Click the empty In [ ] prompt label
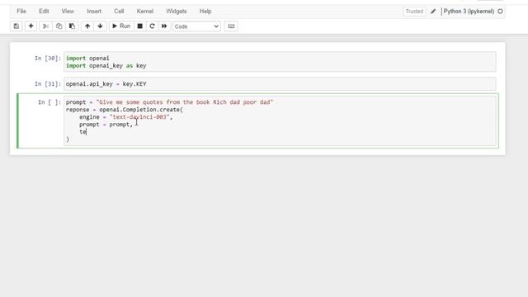This screenshot has height=297, width=528. click(x=49, y=102)
